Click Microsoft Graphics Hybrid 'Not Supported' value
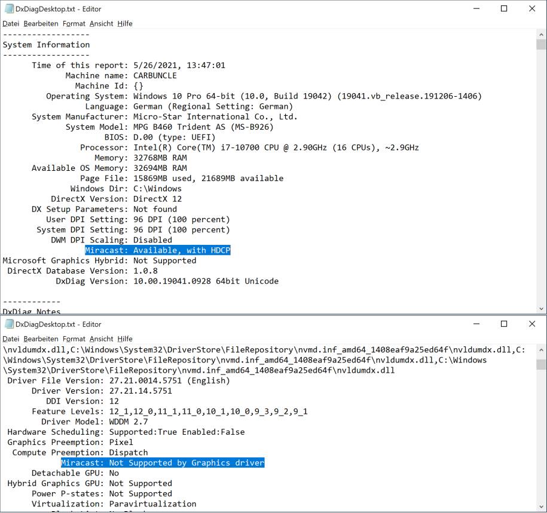547x513 pixels. (x=164, y=261)
